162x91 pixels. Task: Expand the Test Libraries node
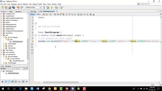pos(4,48)
